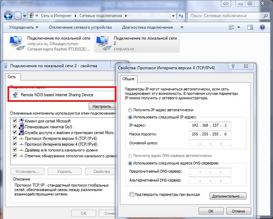Click the Маска подсети field
Image resolution: width=273 pixels, height=219 pixels.
tap(210, 134)
